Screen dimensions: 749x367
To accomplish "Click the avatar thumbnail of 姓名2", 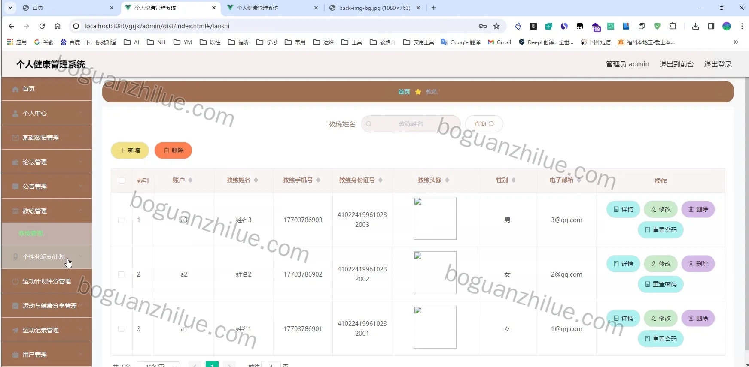I will (435, 273).
